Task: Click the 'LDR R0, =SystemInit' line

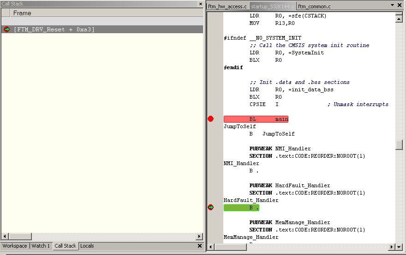Action: [x=287, y=53]
